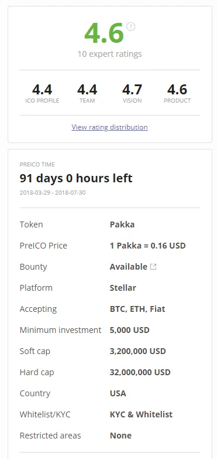
Task: Click the 5,000 USD minimum investment value
Action: tap(130, 330)
